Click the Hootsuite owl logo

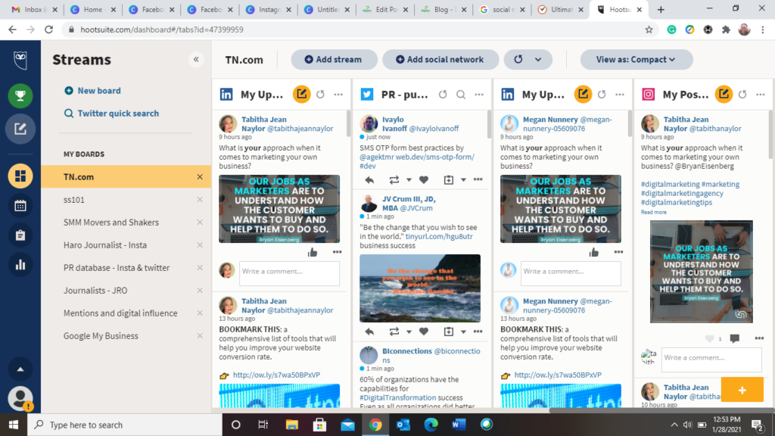point(20,61)
